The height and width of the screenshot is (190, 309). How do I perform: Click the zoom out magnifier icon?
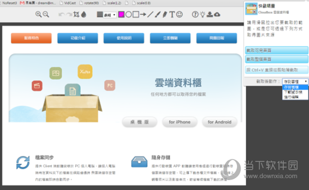tap(46, 14)
